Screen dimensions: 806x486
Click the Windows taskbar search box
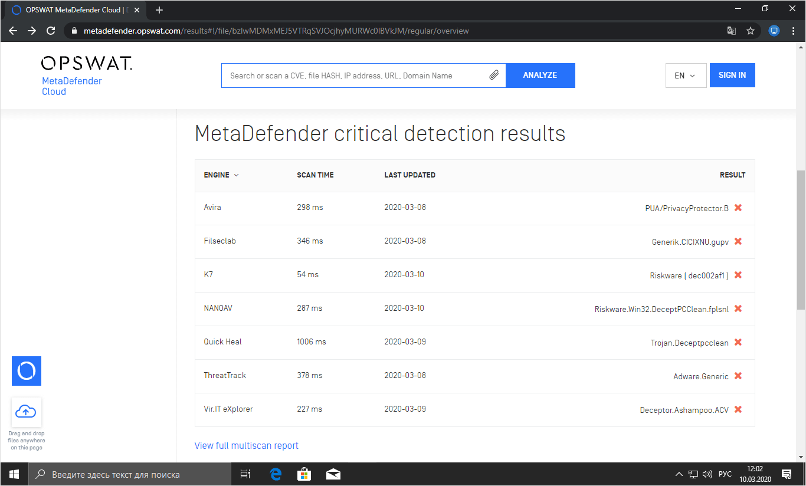click(x=130, y=474)
